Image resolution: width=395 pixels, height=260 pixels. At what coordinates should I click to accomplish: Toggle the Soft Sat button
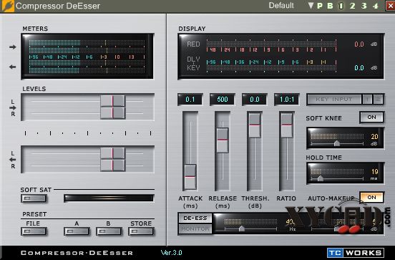(x=34, y=198)
